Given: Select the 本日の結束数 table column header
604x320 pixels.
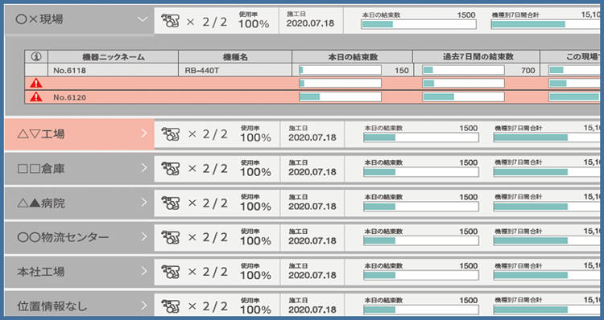Looking at the screenshot, I should tap(353, 57).
